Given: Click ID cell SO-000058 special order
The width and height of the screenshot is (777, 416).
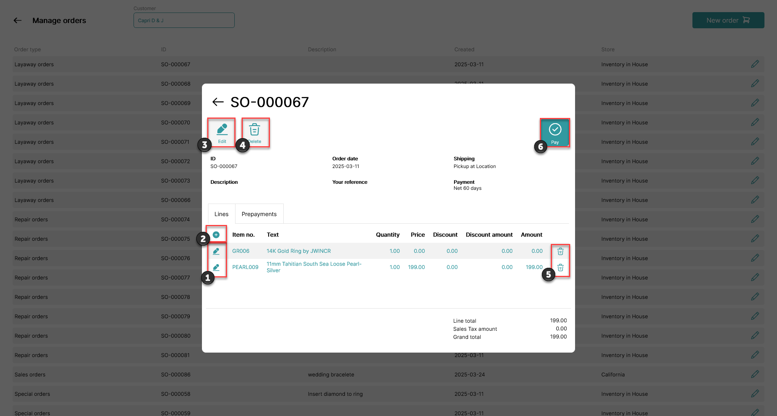Looking at the screenshot, I should tap(176, 394).
